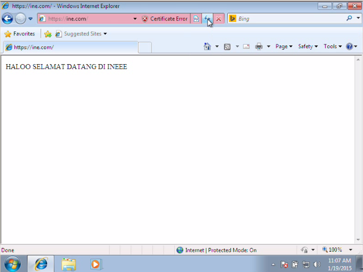Image resolution: width=363 pixels, height=272 pixels.
Task: Click the Done status text
Action: 7,250
